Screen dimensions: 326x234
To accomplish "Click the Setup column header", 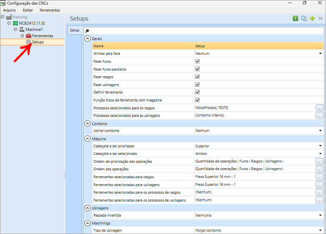I will [x=259, y=46].
